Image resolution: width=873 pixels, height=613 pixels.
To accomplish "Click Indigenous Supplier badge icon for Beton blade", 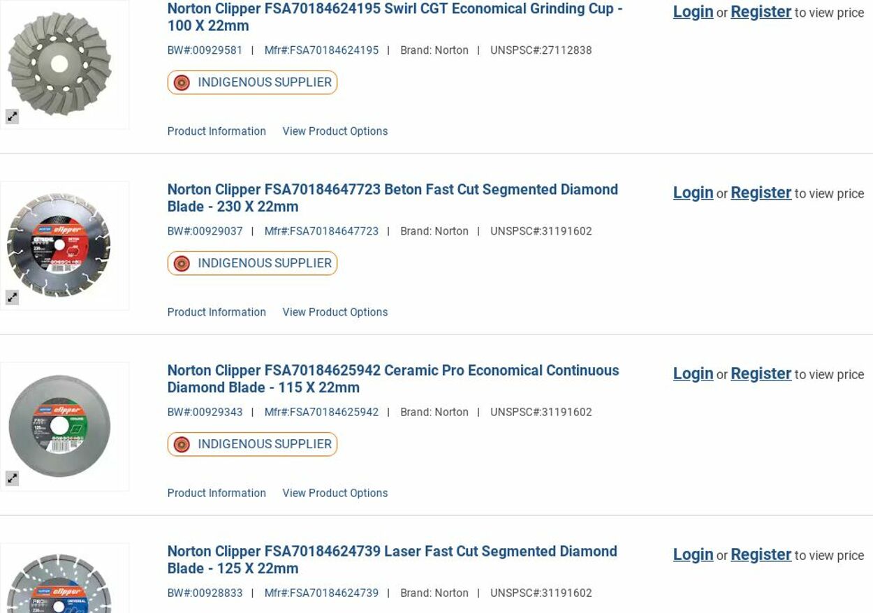I will (182, 264).
